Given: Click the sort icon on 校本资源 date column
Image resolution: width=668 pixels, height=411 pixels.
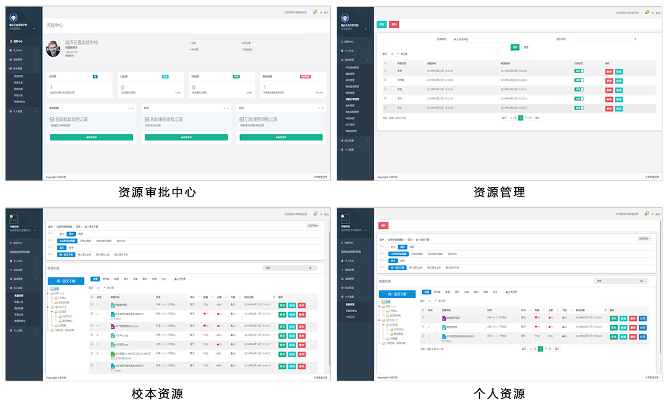Looking at the screenshot, I should pyautogui.click(x=274, y=297).
